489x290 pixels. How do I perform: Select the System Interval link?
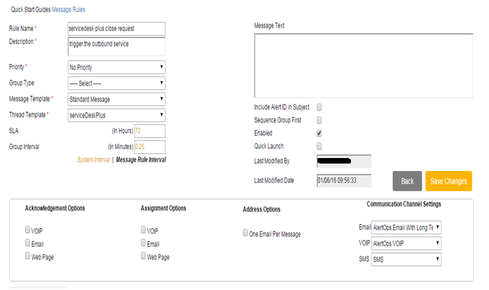click(x=94, y=159)
